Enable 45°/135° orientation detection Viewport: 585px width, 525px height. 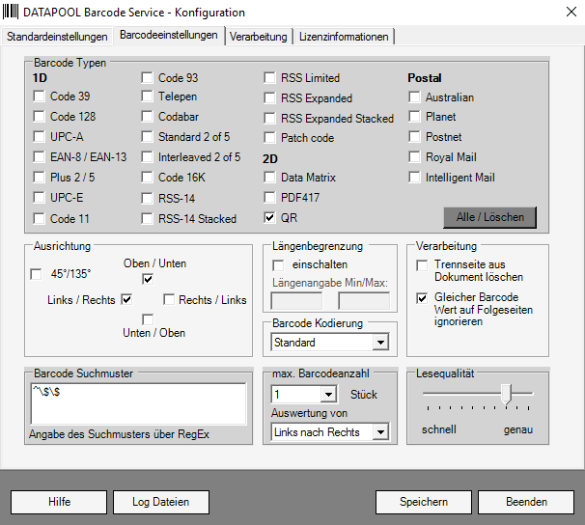point(37,275)
